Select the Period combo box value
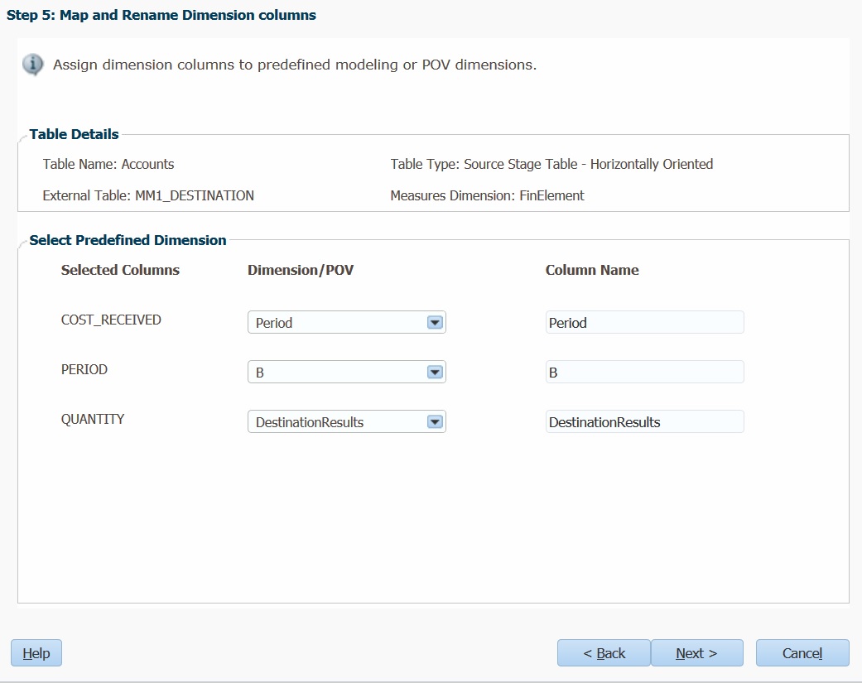The height and width of the screenshot is (683, 862). 346,323
